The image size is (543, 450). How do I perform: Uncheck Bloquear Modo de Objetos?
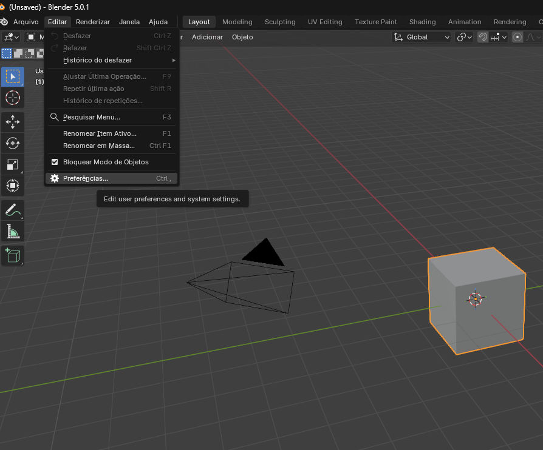pyautogui.click(x=55, y=162)
